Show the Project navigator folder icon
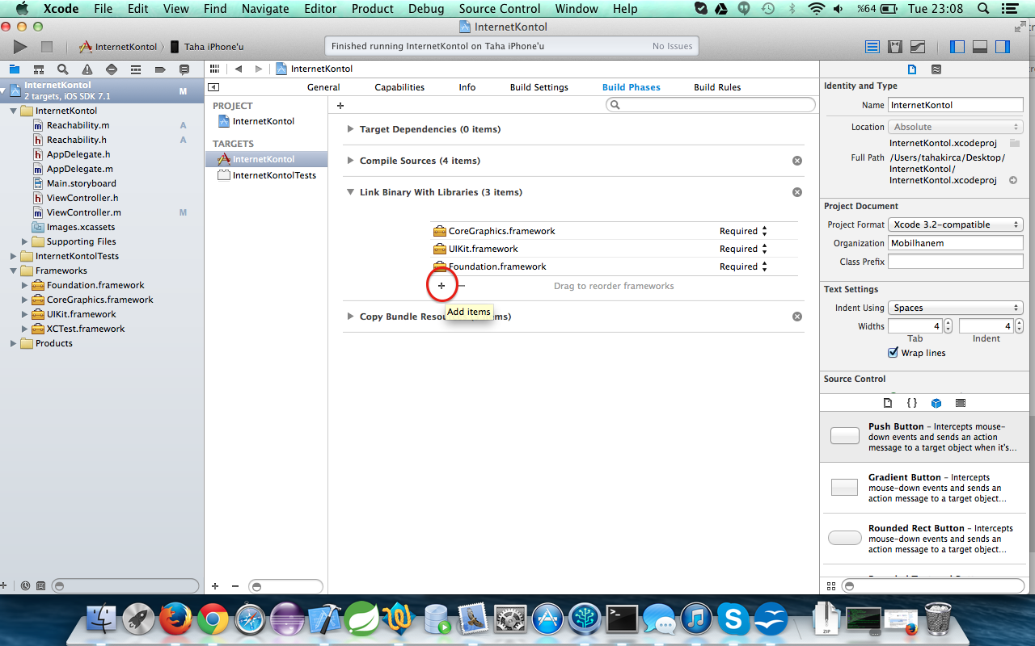This screenshot has height=646, width=1035. coord(15,69)
